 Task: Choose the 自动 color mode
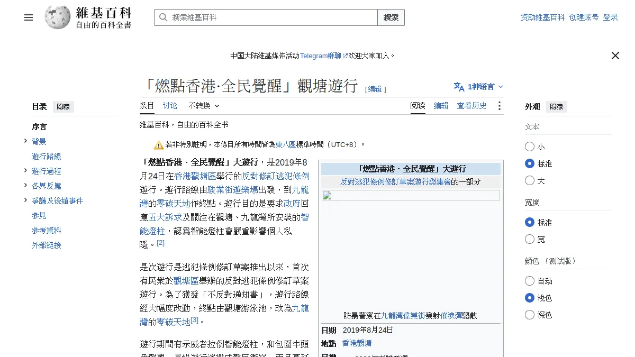(530, 281)
